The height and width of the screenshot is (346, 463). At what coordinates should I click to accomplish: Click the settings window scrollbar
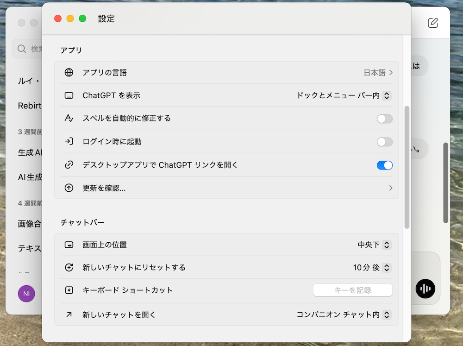coord(407,167)
